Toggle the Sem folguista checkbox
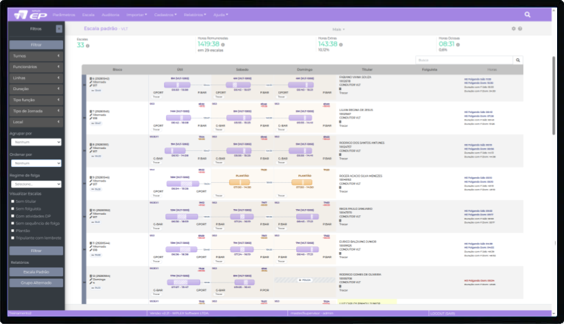 pos(12,209)
